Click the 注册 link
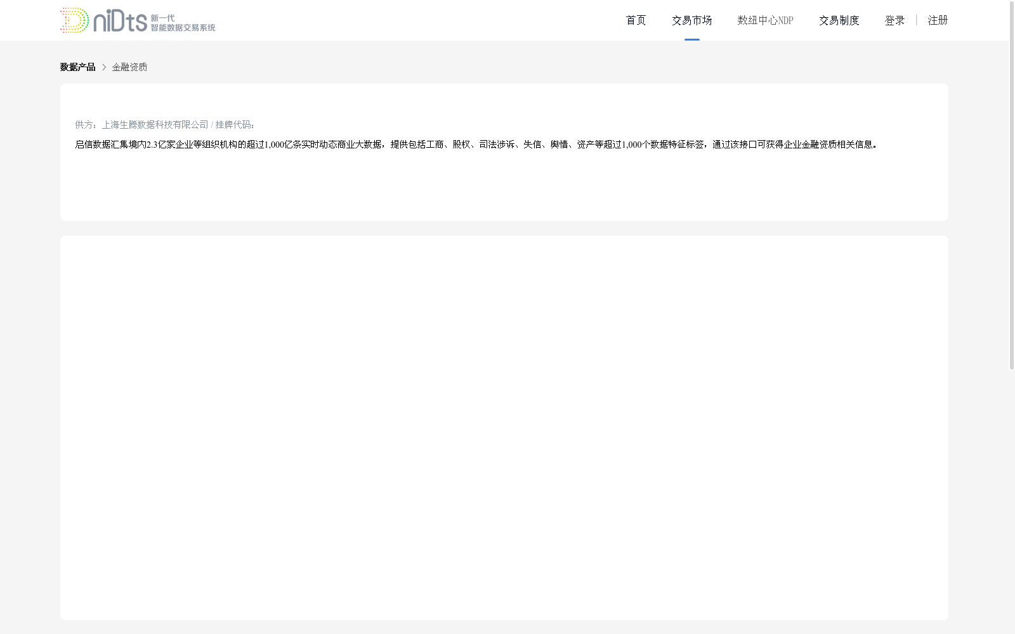The height and width of the screenshot is (634, 1015). 938,20
